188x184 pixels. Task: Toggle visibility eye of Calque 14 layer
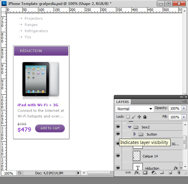point(118,156)
